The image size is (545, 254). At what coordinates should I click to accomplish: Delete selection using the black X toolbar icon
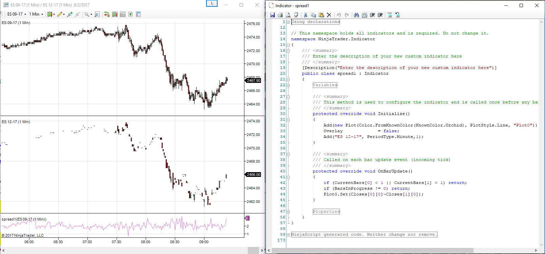point(329,15)
